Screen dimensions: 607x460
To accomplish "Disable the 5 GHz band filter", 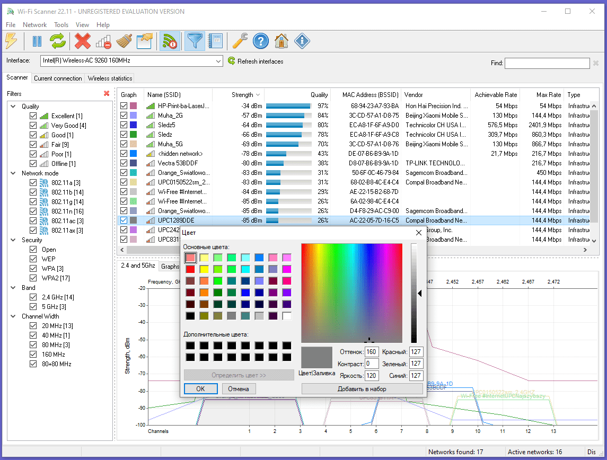I will pos(33,306).
